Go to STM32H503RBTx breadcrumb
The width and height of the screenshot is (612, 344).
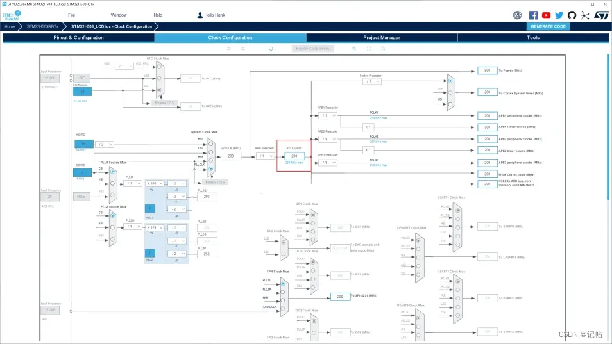pos(42,26)
